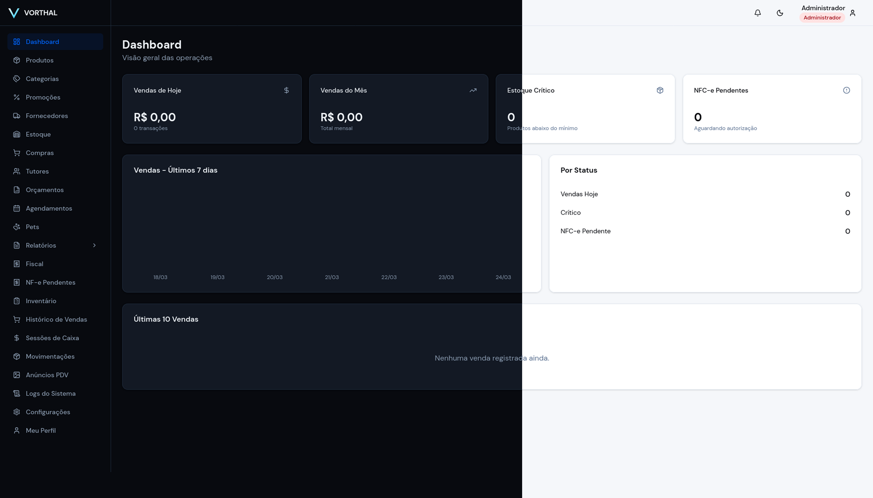Open Logs do Sistema
Image resolution: width=873 pixels, height=498 pixels.
click(51, 393)
